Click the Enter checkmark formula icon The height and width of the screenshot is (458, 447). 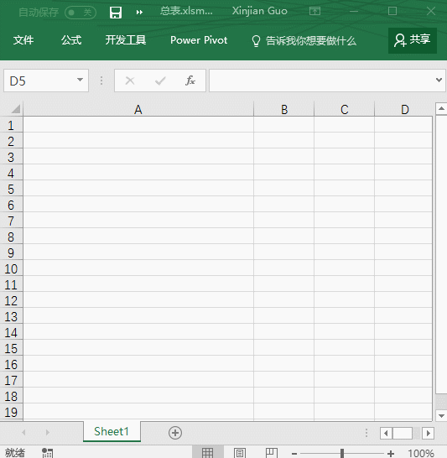160,81
